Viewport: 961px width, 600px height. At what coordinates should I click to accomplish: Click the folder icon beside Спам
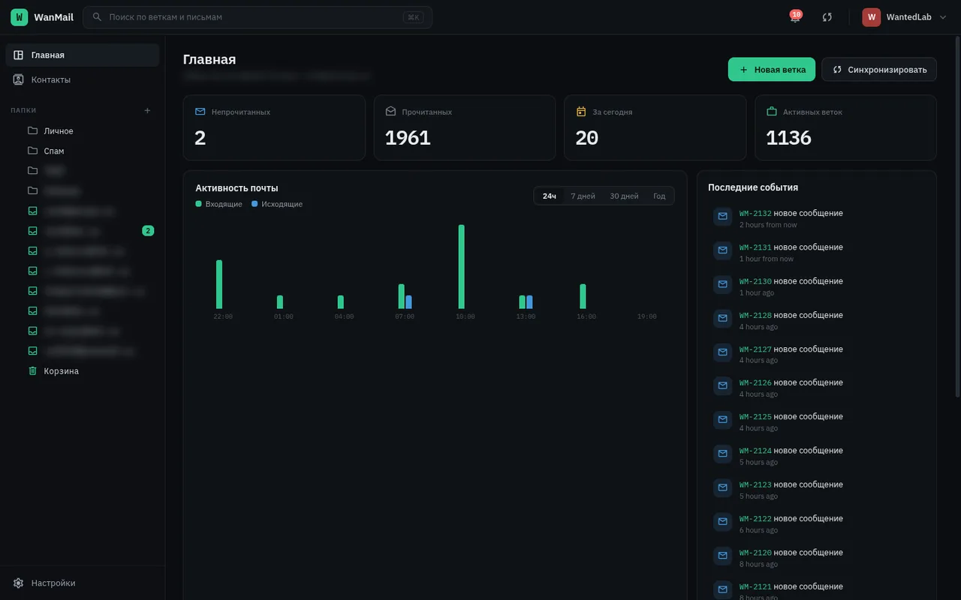point(32,151)
